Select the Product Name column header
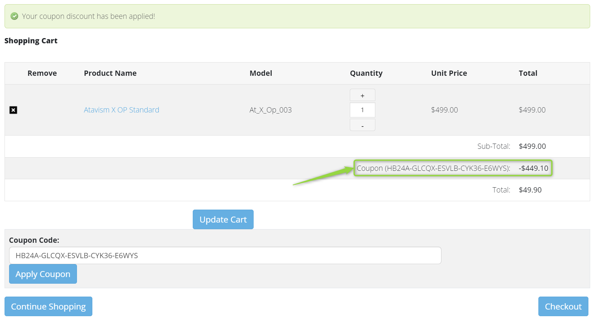The width and height of the screenshot is (594, 320). coord(110,73)
